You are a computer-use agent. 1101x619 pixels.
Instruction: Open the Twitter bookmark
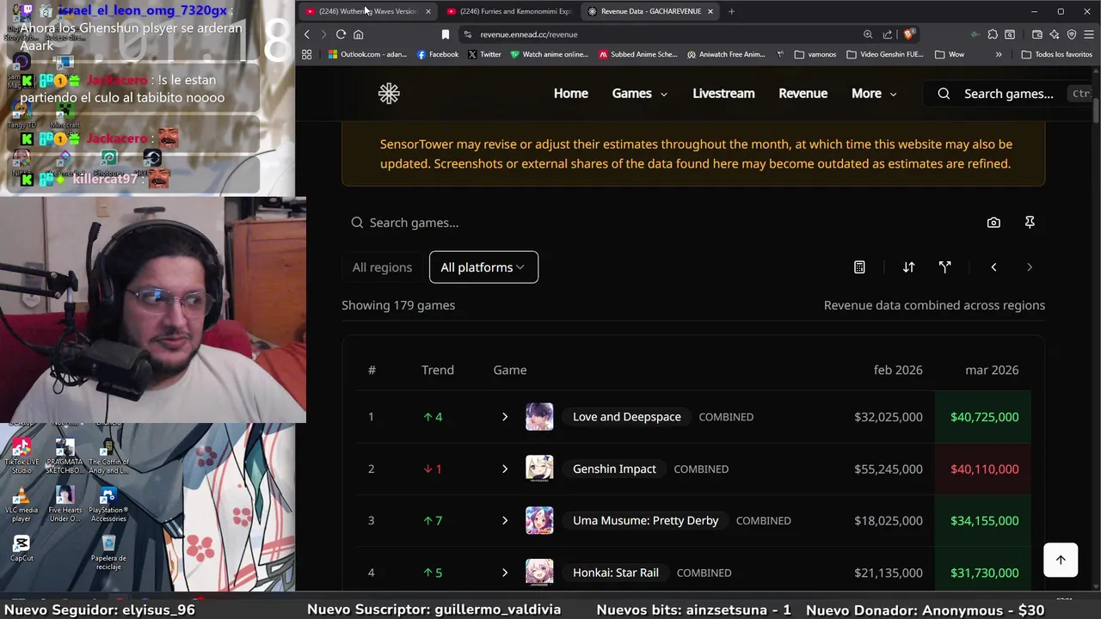tap(485, 54)
